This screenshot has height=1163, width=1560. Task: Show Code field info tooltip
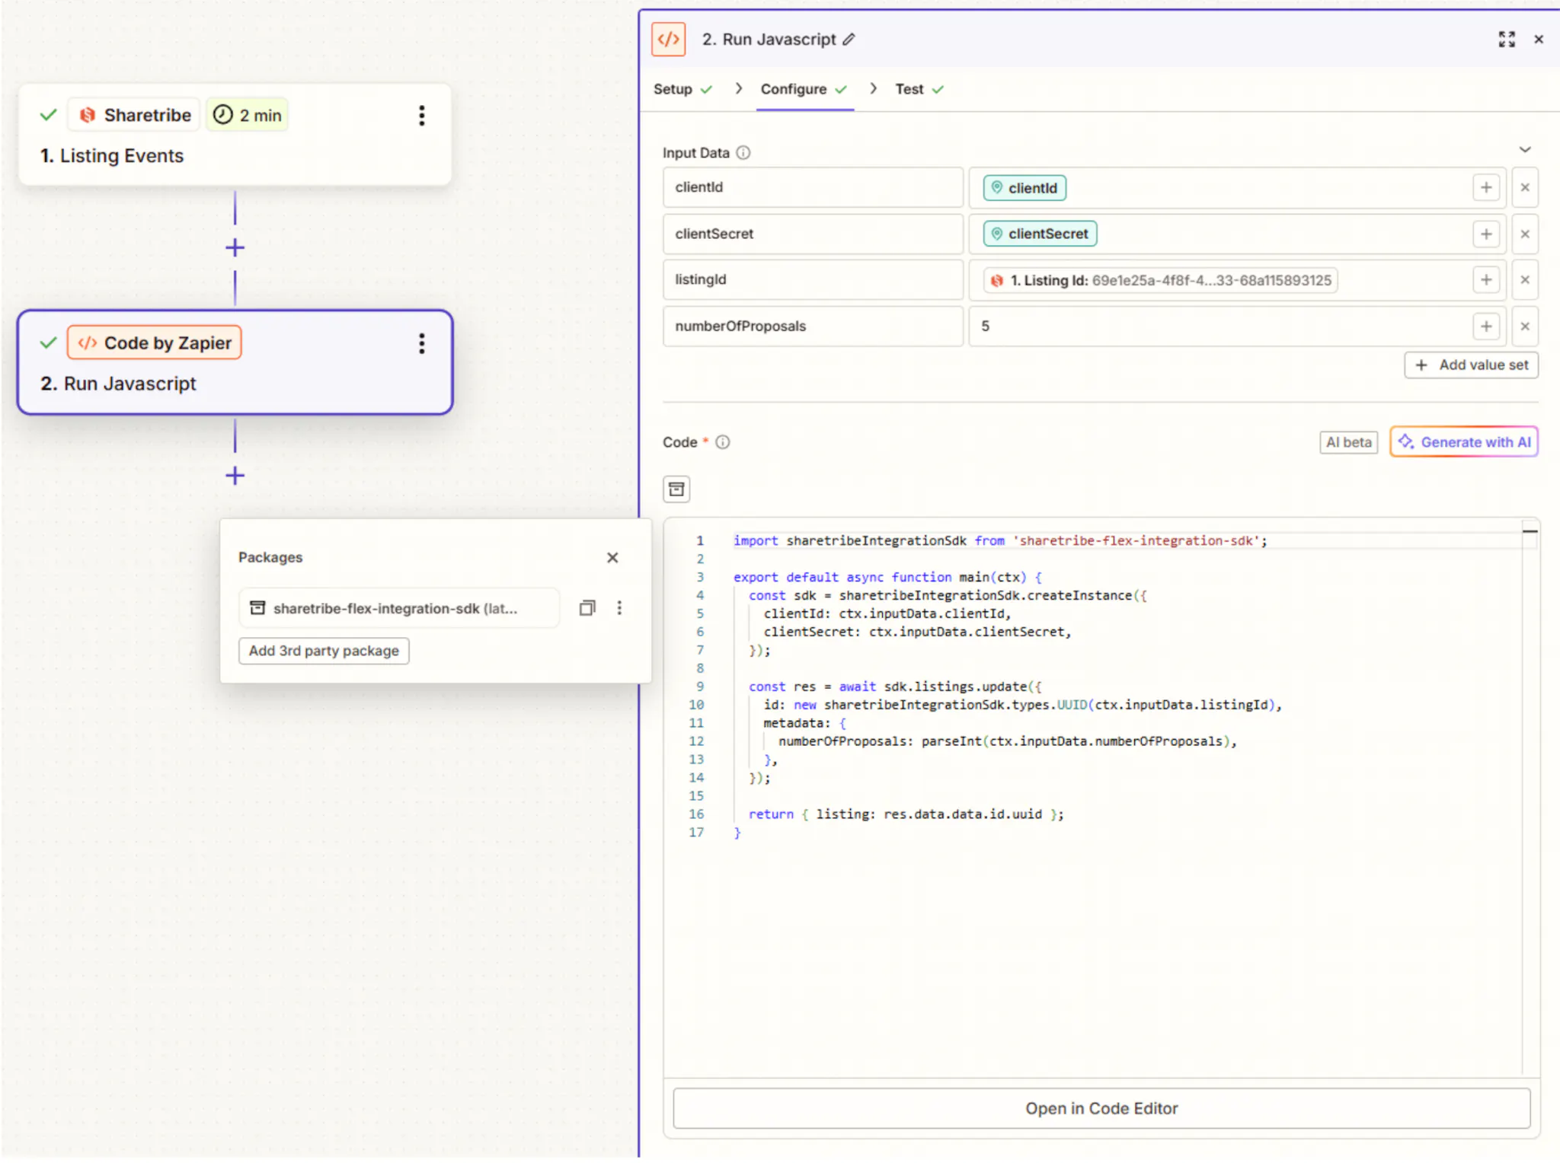point(722,442)
